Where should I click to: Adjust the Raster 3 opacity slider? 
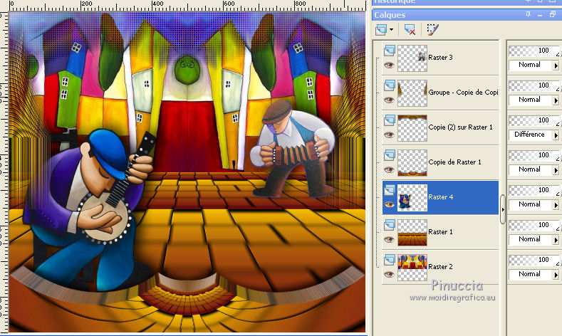point(534,51)
